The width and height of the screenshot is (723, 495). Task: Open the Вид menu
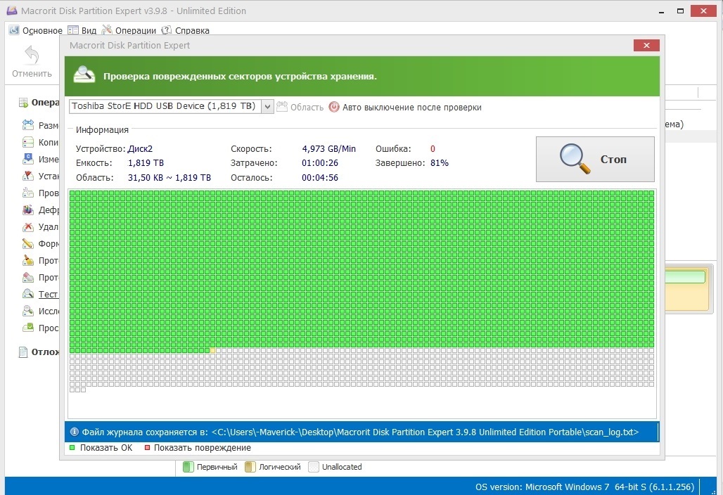[89, 30]
